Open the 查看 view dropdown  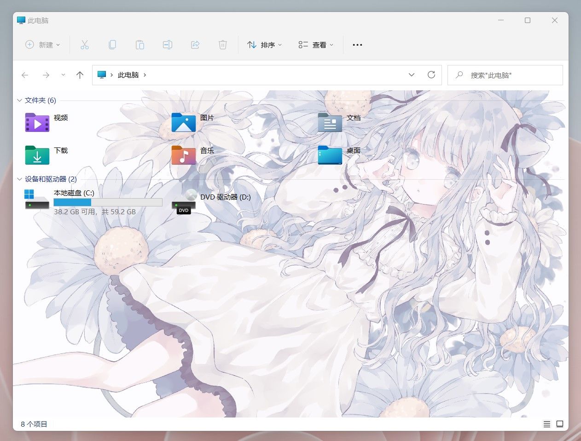pos(316,45)
